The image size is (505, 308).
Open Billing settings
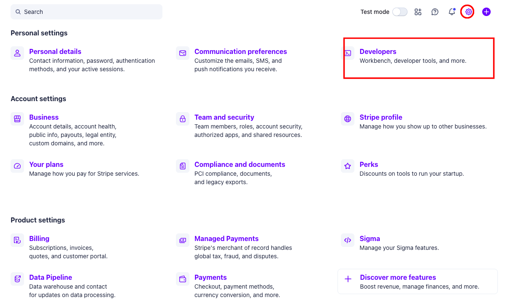[39, 238]
